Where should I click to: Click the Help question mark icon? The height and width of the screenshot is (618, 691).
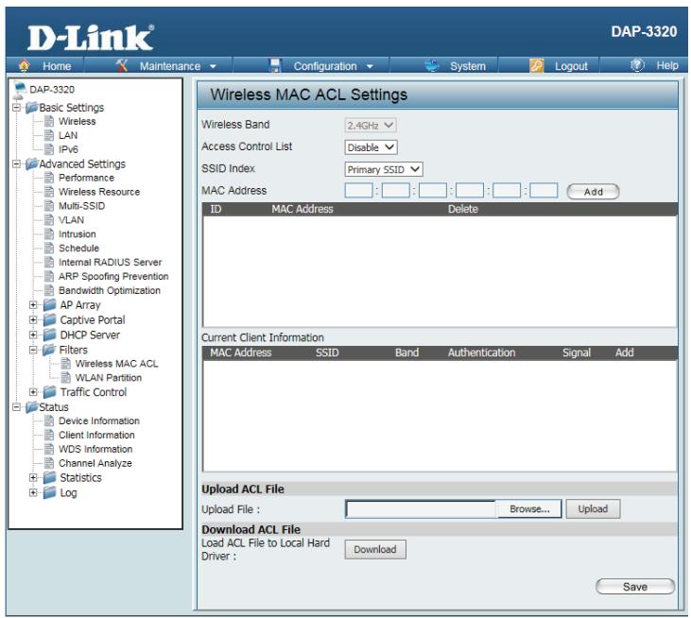(637, 65)
